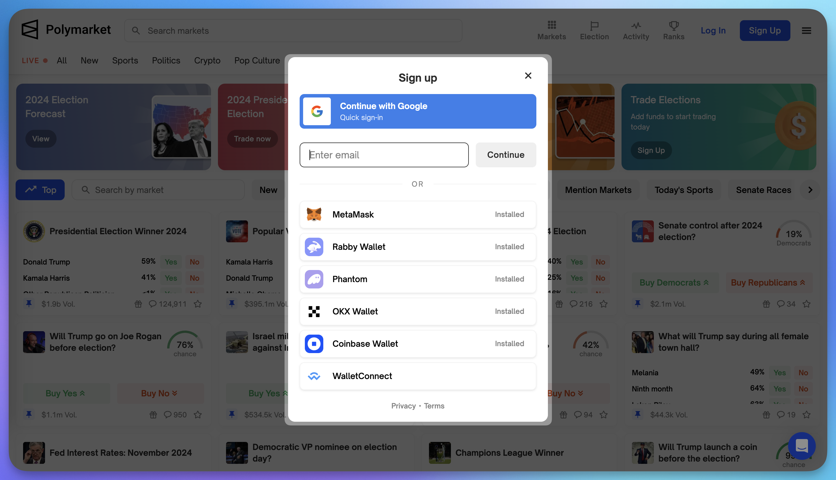
Task: Select the All category tab
Action: pos(62,61)
